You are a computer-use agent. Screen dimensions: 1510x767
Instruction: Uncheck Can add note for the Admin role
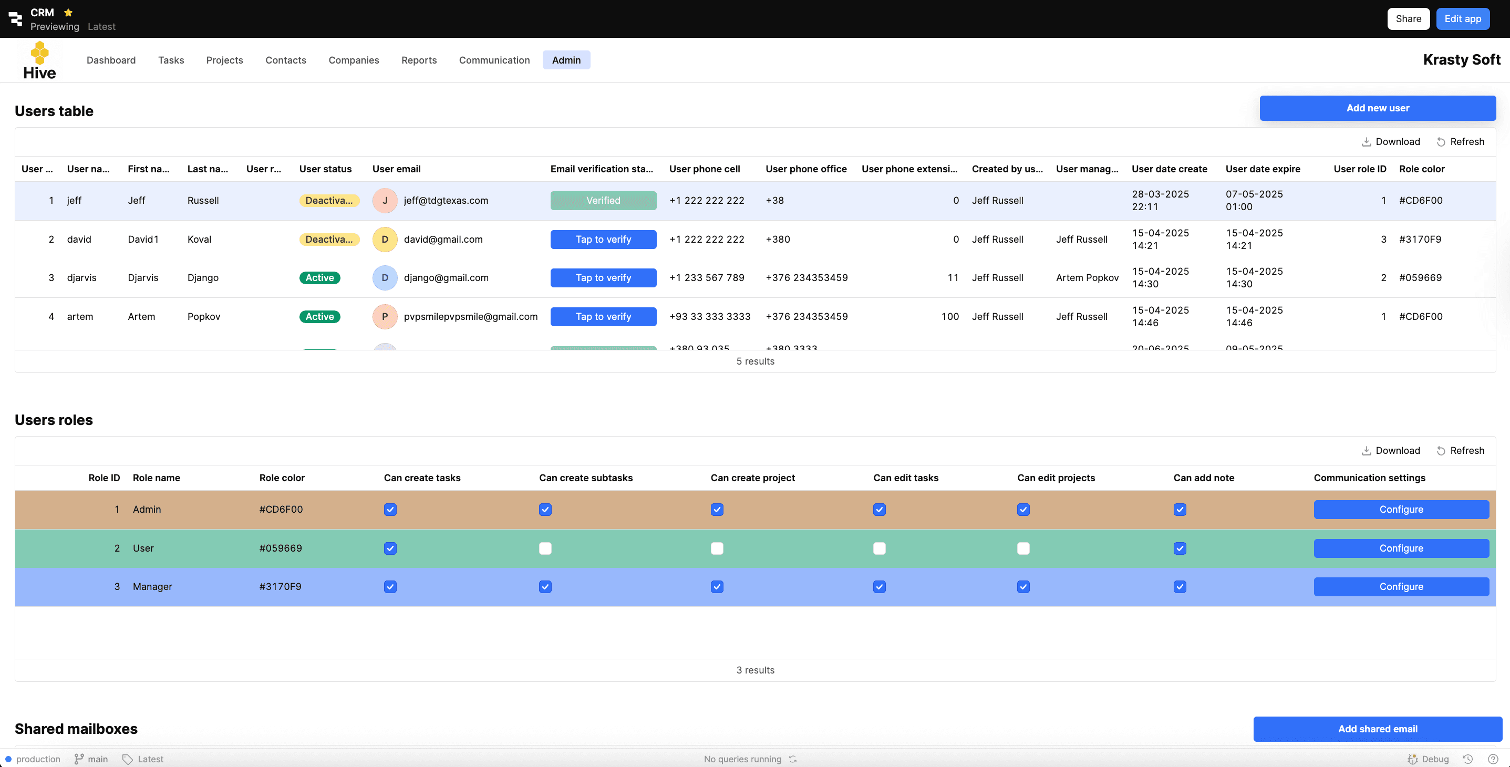click(x=1180, y=509)
